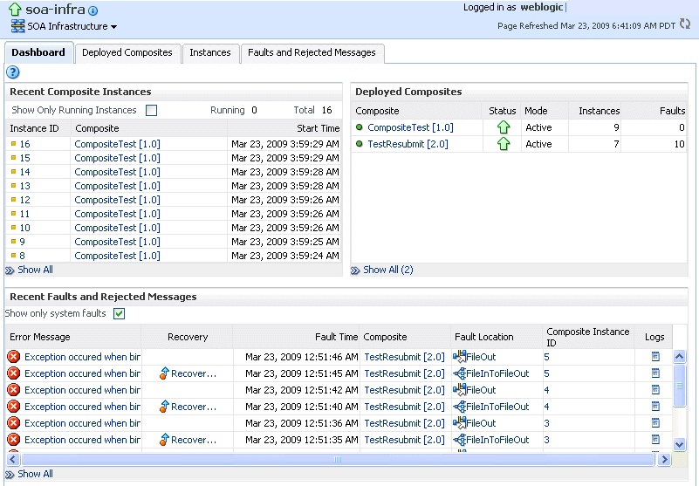The image size is (699, 486).
Task: Expand Show All under Recent Faults
Action: 35,474
